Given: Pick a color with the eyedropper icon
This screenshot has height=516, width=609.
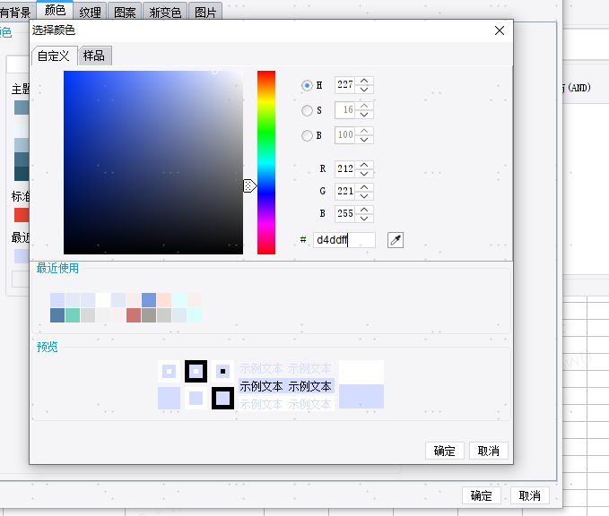Looking at the screenshot, I should [396, 240].
